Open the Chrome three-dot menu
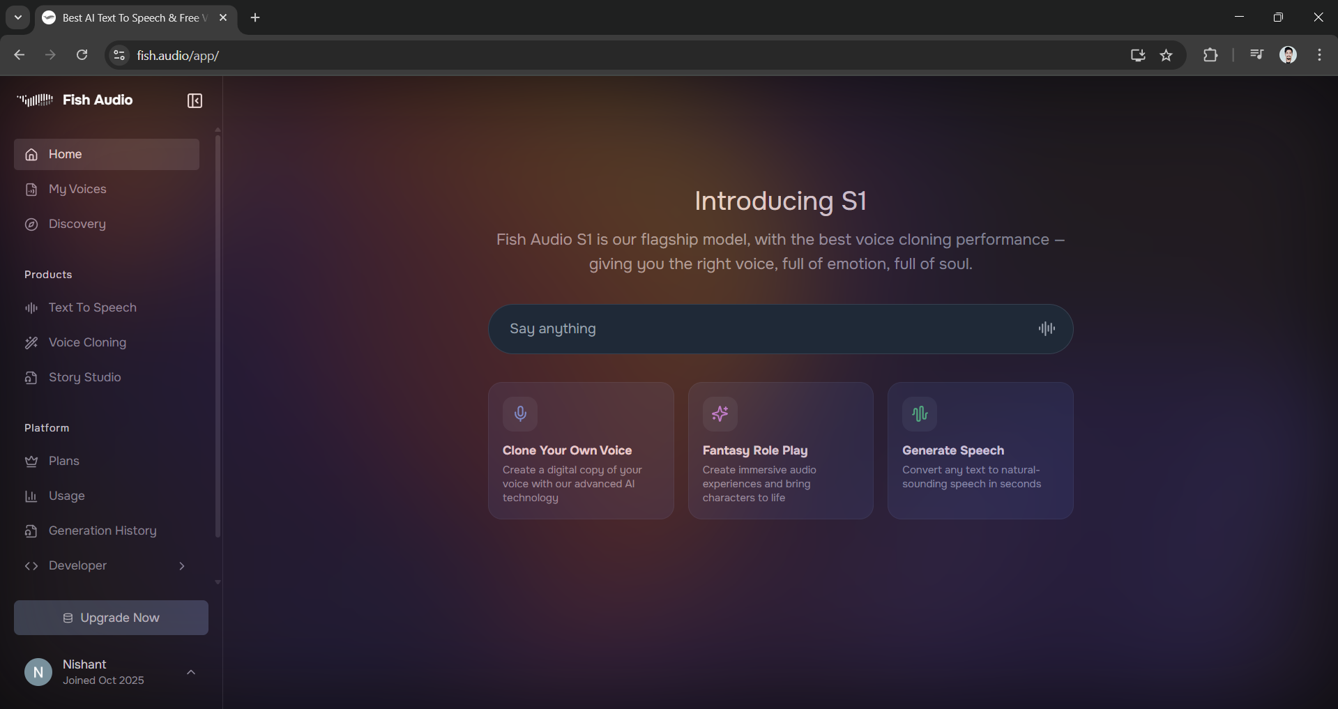Viewport: 1338px width, 709px height. (x=1319, y=55)
